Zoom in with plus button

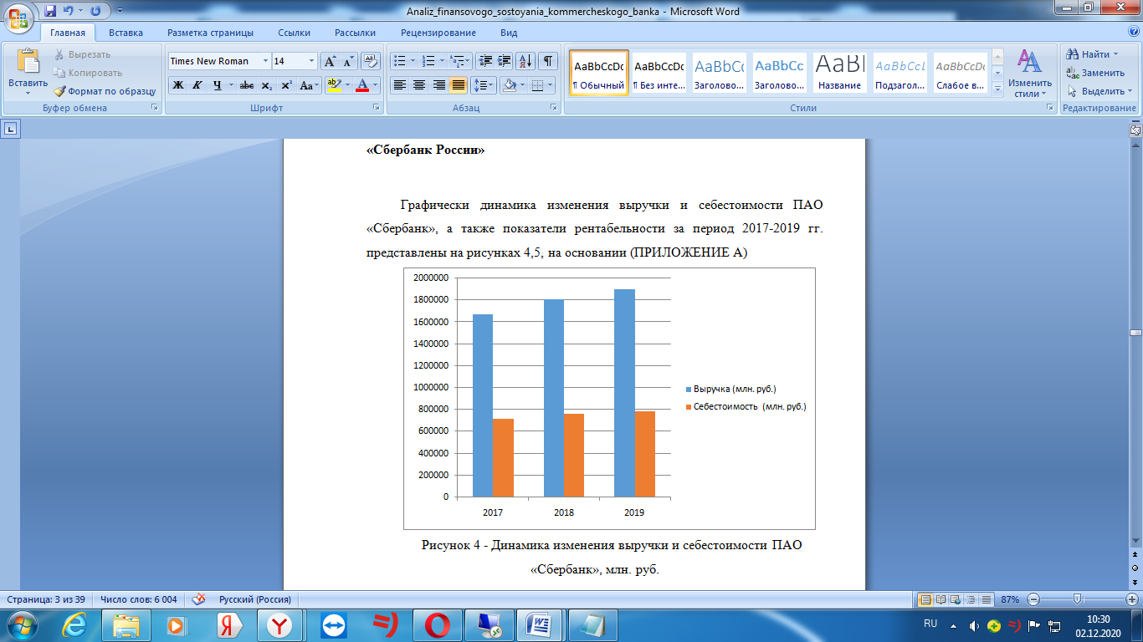click(1131, 599)
